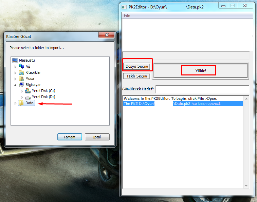Open the File menu in PK2Editor
Viewport: 257px width, 202px height.
pos(127,16)
